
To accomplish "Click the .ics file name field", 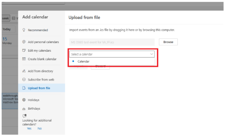I will [112, 42].
